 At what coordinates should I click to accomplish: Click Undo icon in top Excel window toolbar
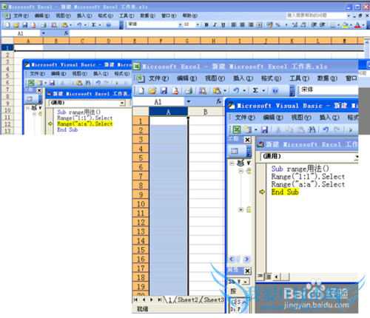click(x=79, y=25)
